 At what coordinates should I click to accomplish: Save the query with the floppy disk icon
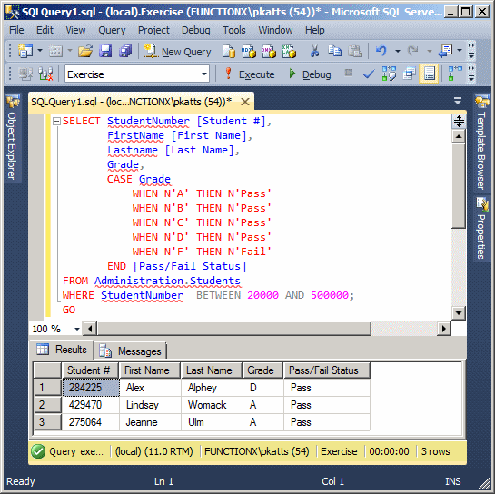pos(105,51)
